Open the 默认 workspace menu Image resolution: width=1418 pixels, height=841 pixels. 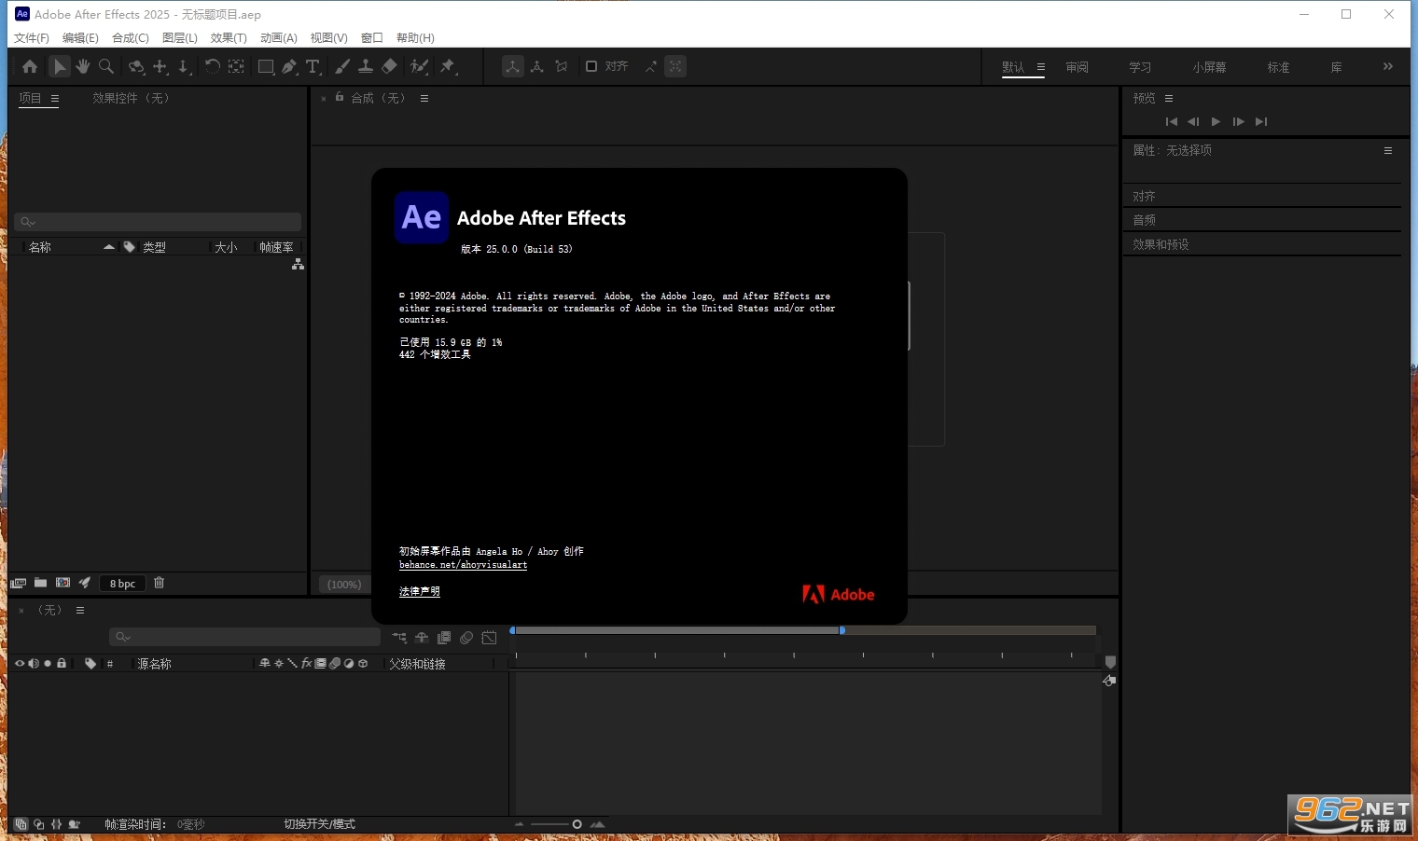click(x=1041, y=67)
